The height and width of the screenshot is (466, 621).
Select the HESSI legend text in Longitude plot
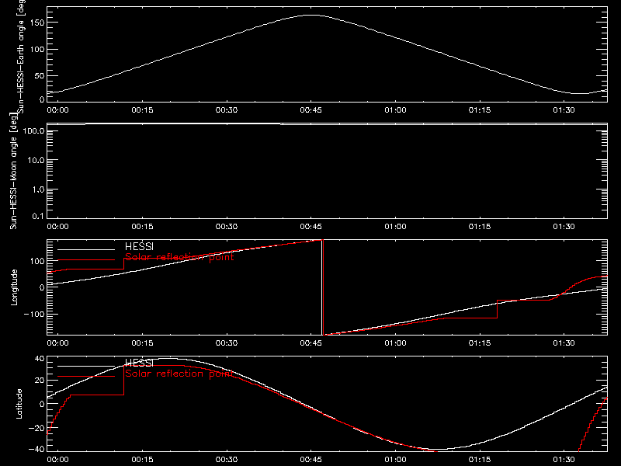139,246
